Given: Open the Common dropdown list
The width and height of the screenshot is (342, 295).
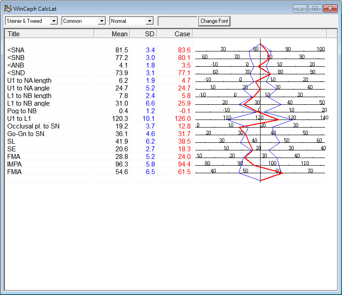Looking at the screenshot, I should pos(102,21).
